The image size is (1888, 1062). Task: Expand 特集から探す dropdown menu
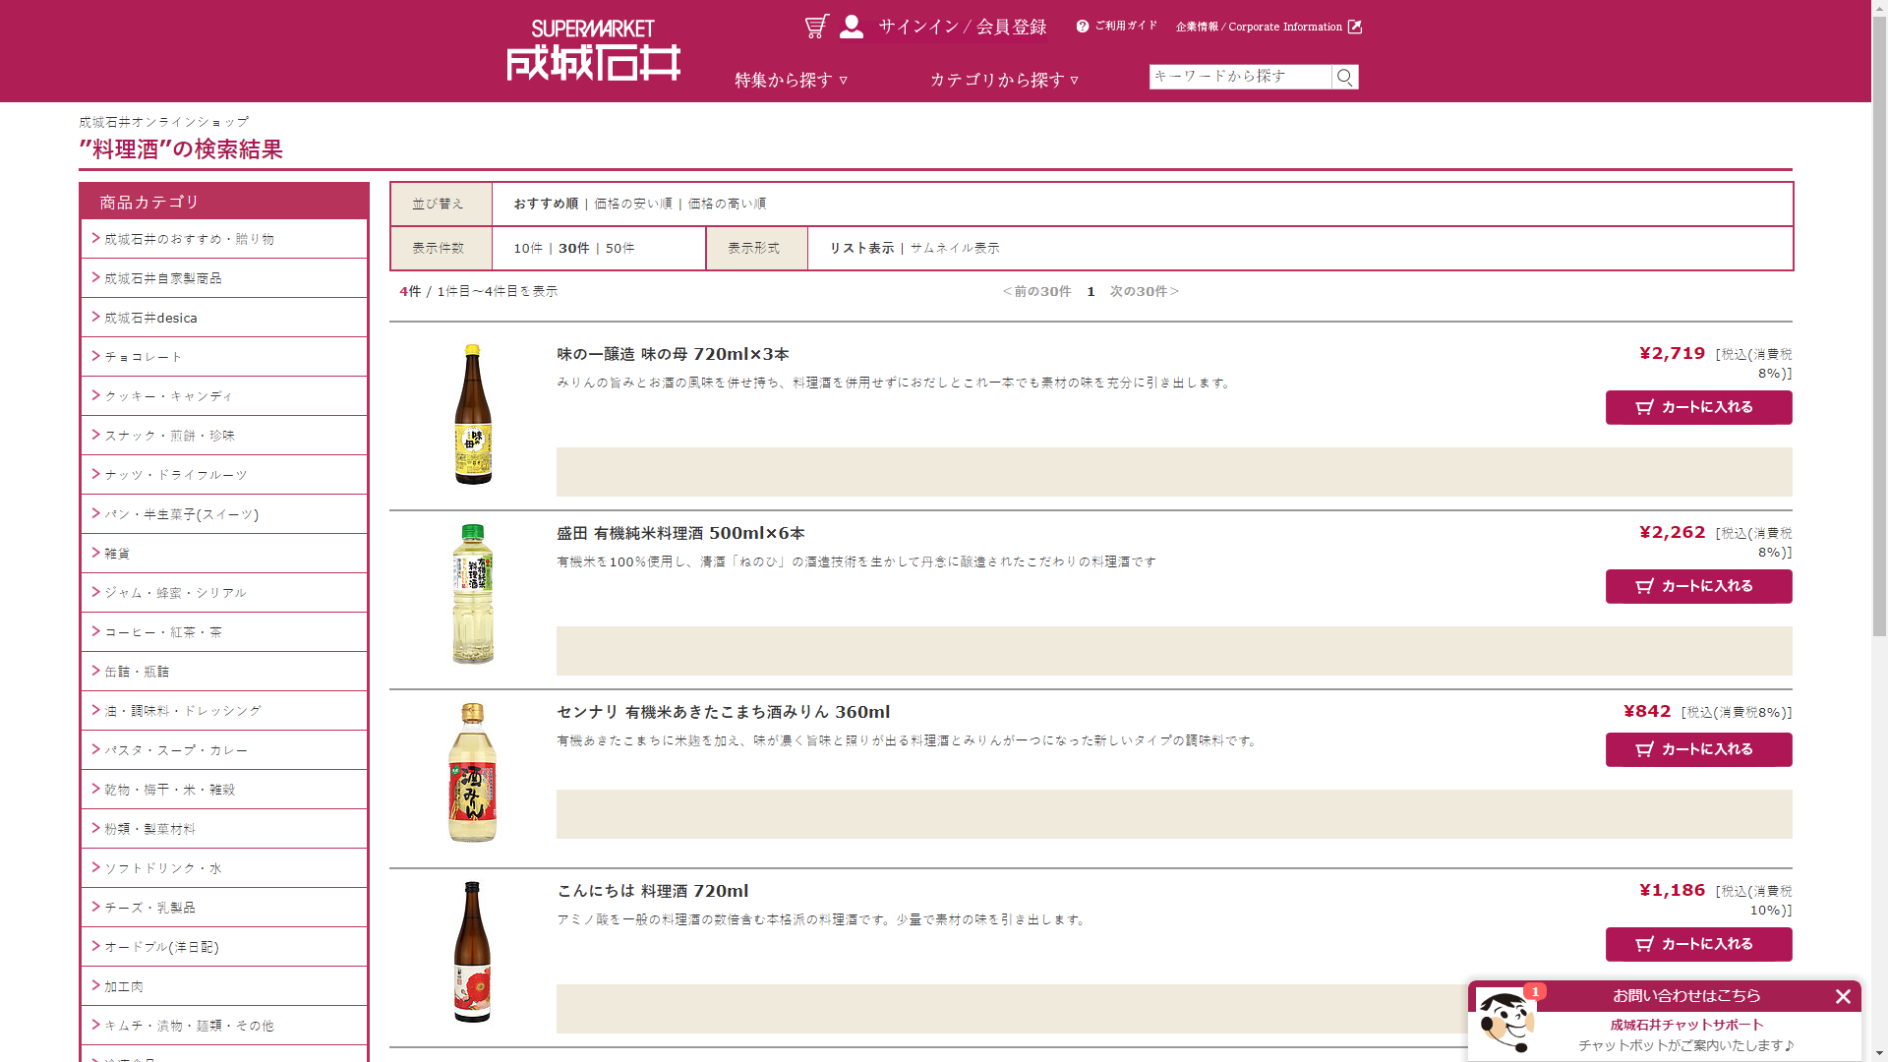[x=791, y=80]
